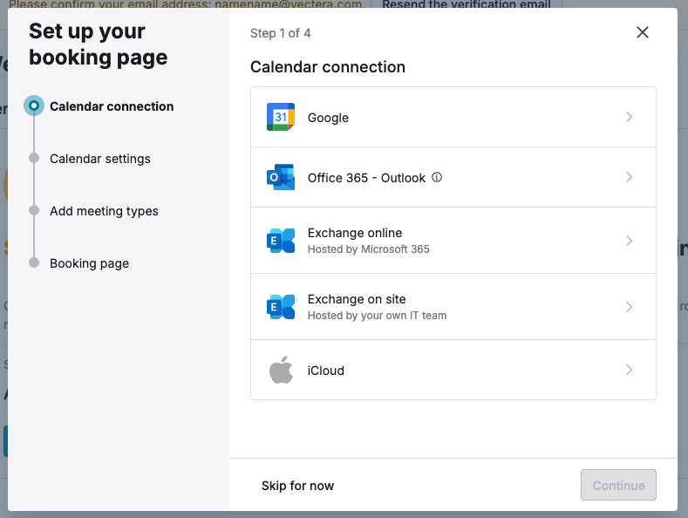Expand the Exchange on site chevron
This screenshot has width=688, height=518.
[x=630, y=307]
